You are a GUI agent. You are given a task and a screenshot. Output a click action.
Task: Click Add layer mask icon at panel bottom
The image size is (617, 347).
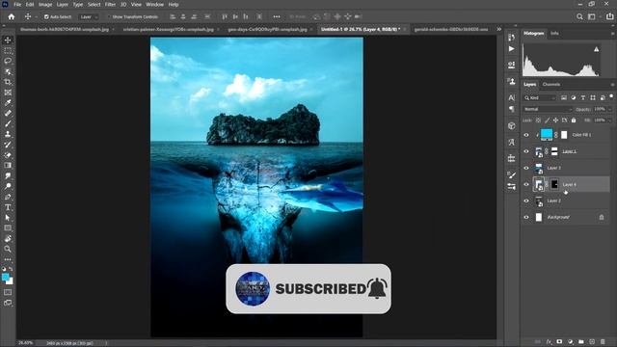pyautogui.click(x=559, y=342)
